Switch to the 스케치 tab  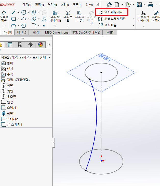click(7, 32)
